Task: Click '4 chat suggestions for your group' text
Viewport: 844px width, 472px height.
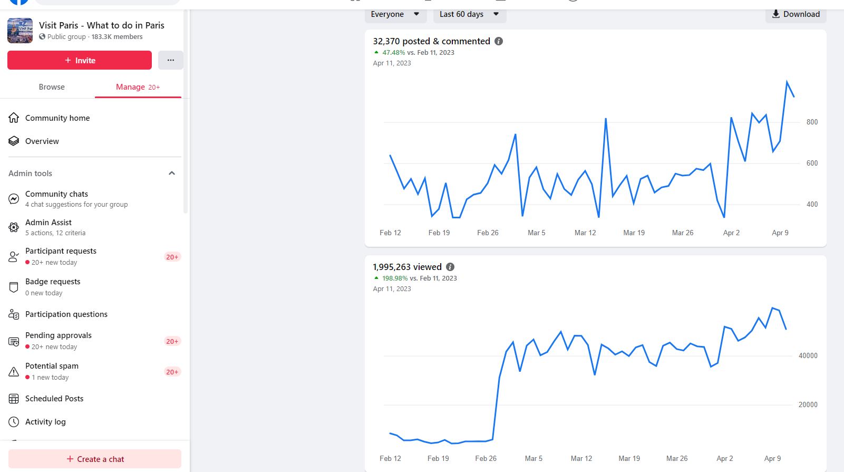Action: [76, 205]
